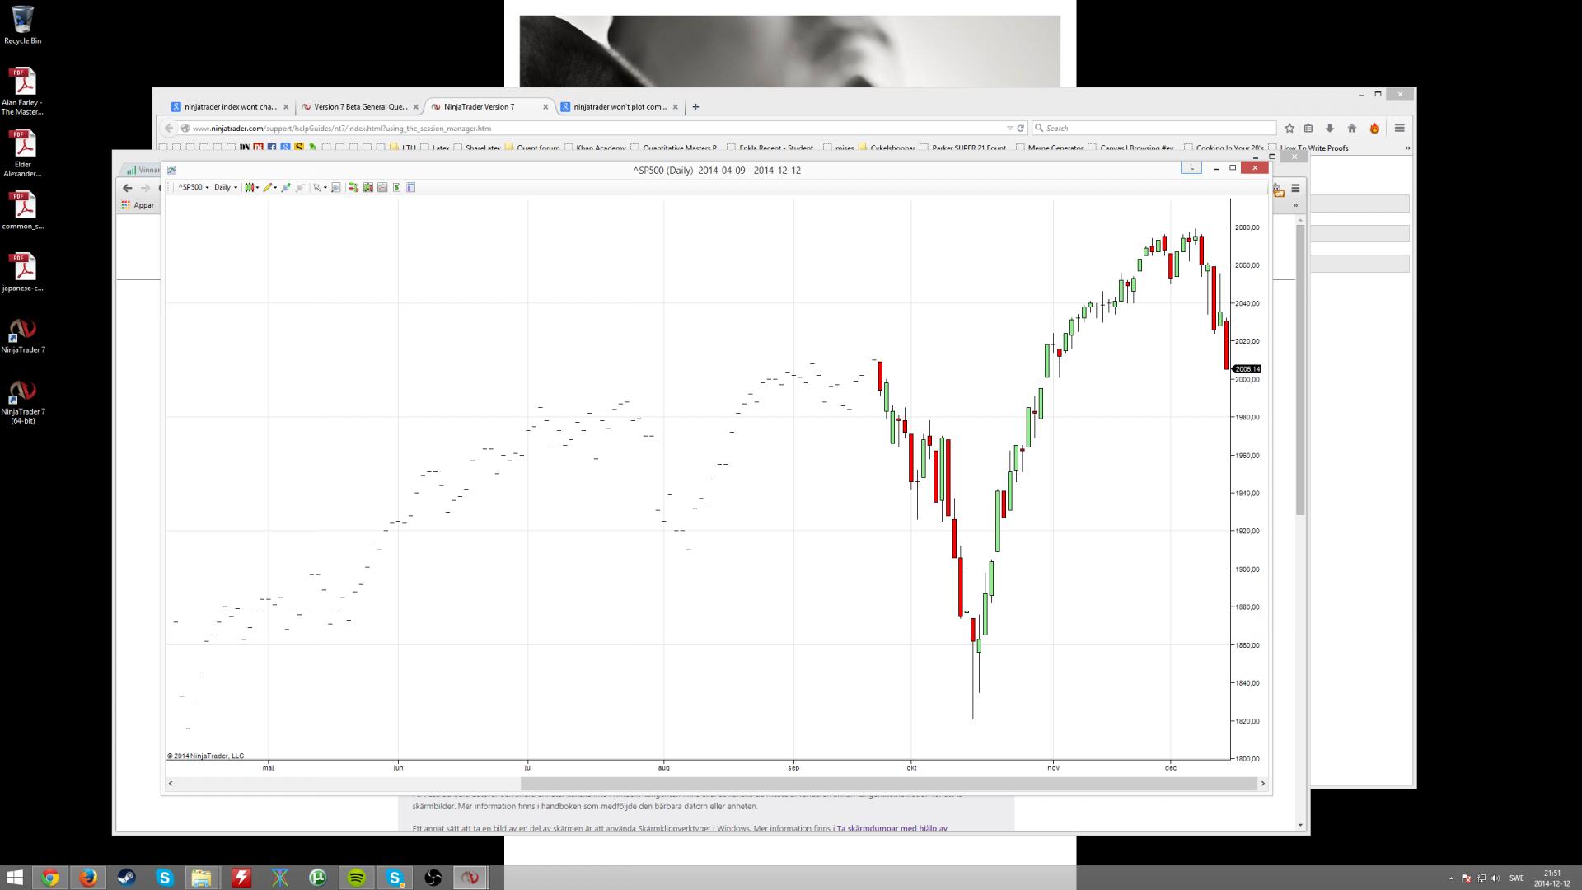Open the Indicators toolbar icon
Screen dimensions: 1582x890
pyautogui.click(x=368, y=188)
